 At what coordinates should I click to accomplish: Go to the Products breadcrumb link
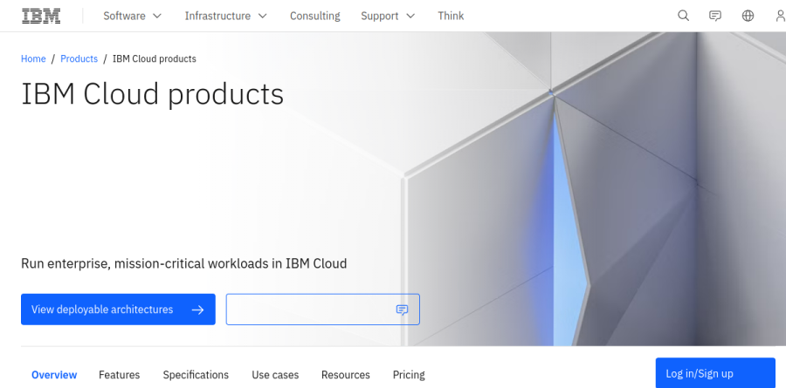tap(79, 58)
